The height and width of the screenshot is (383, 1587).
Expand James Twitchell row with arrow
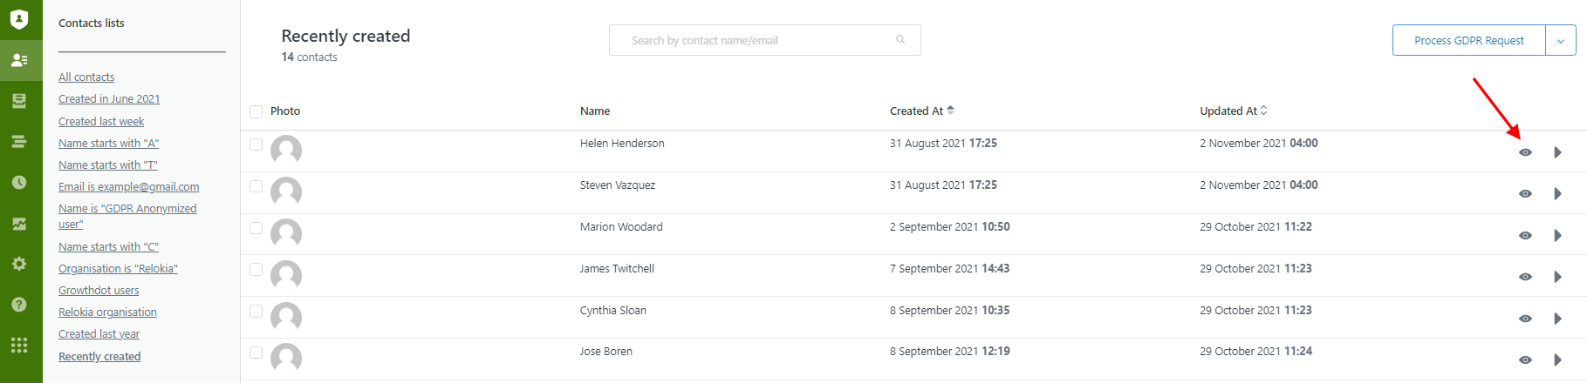pos(1557,277)
